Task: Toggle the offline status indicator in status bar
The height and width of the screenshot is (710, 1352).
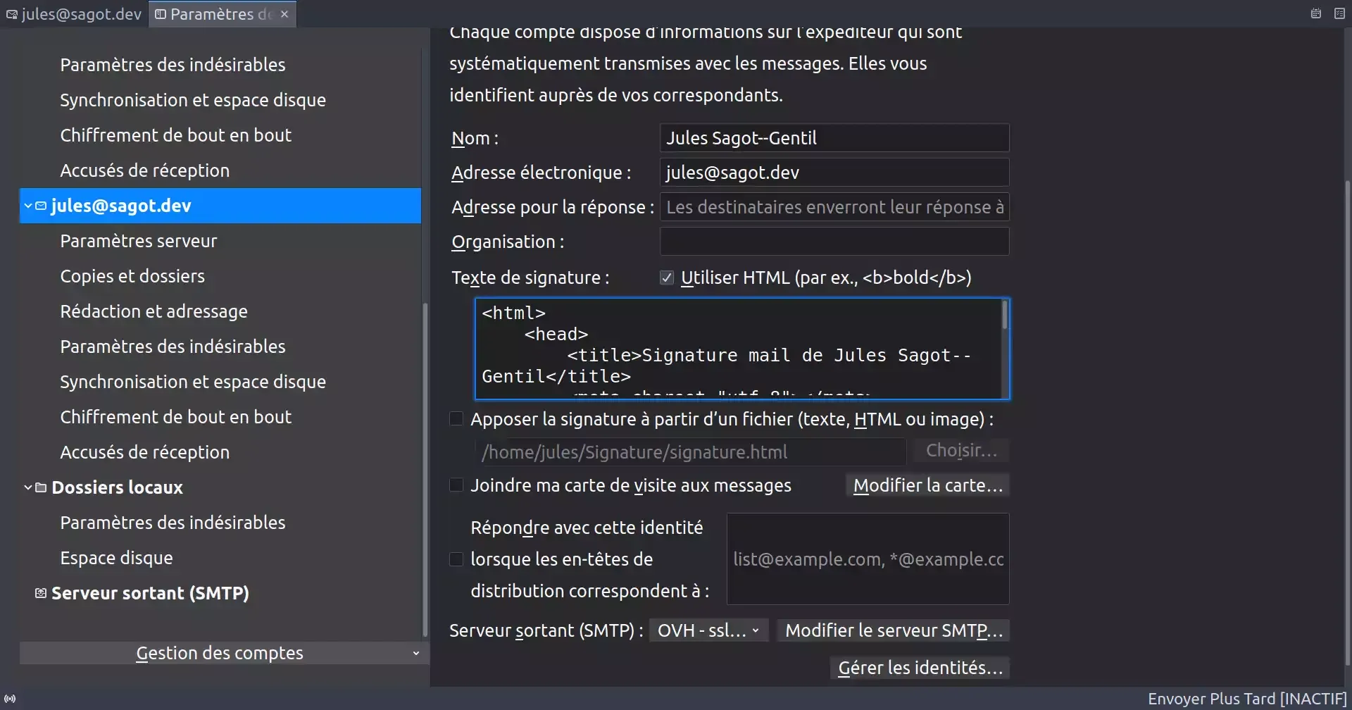Action: (11, 699)
